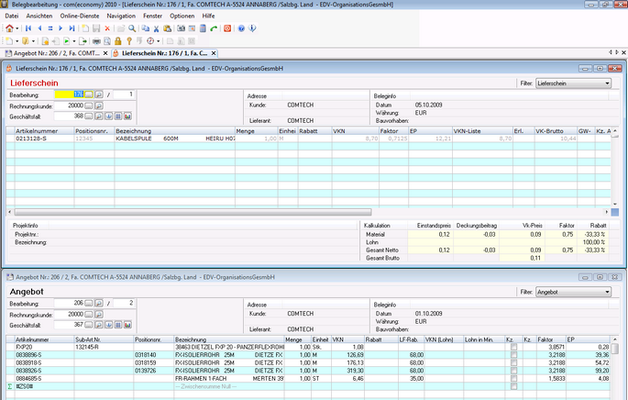Click the green play document icon
This screenshot has width=628, height=400.
click(67, 41)
